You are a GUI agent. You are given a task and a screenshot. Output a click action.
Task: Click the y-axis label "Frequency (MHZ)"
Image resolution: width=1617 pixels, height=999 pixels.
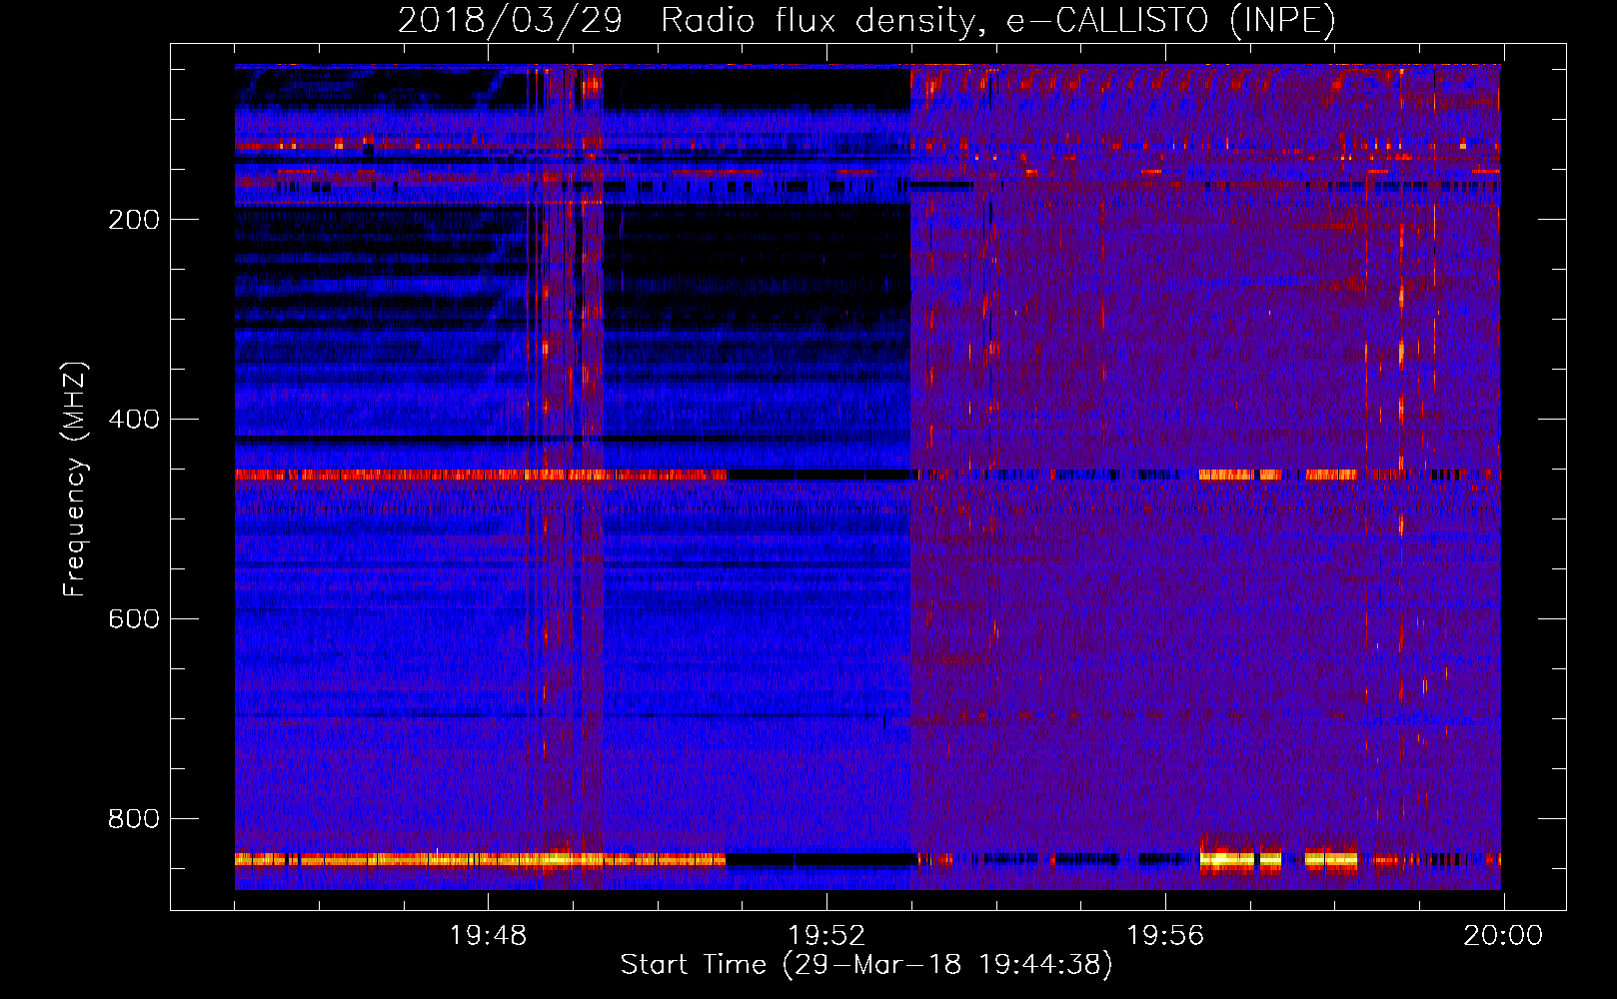coord(75,480)
